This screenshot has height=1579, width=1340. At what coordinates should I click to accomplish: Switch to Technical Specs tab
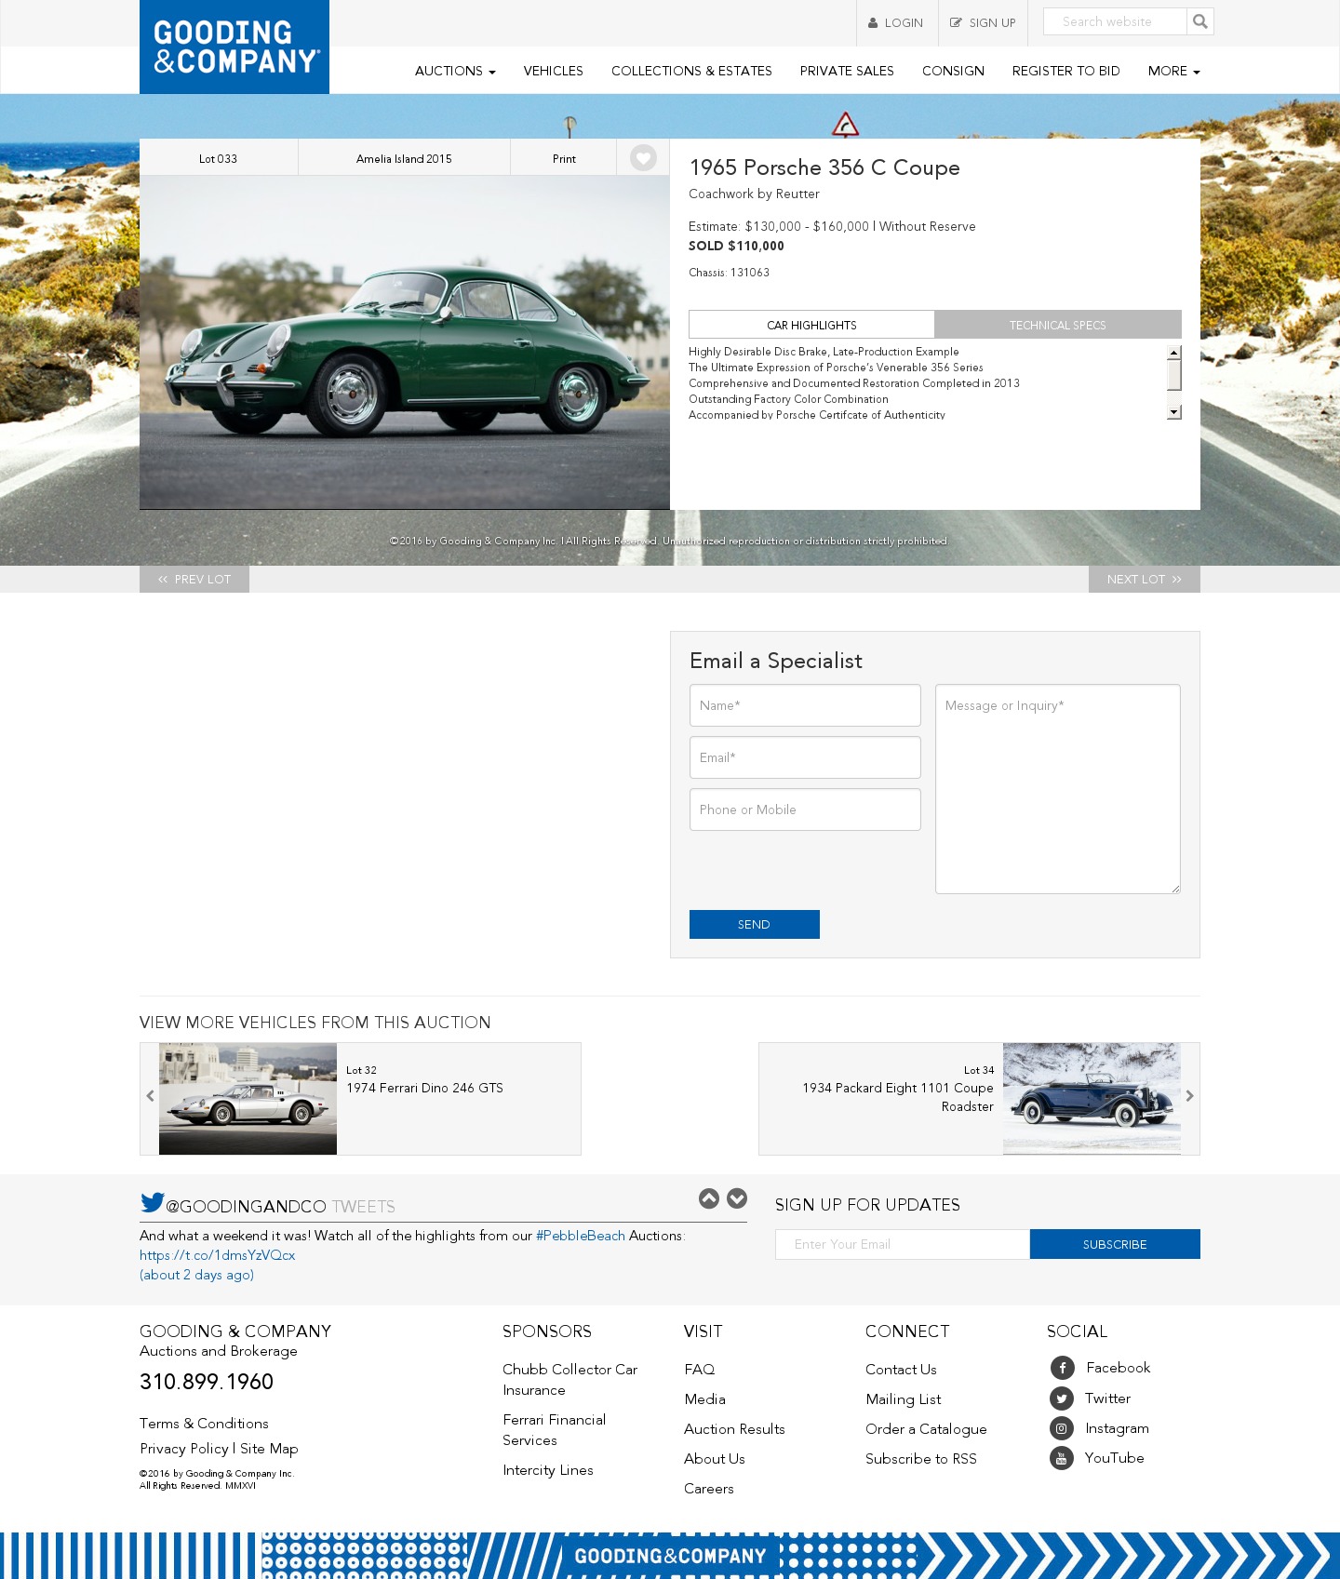click(1058, 325)
